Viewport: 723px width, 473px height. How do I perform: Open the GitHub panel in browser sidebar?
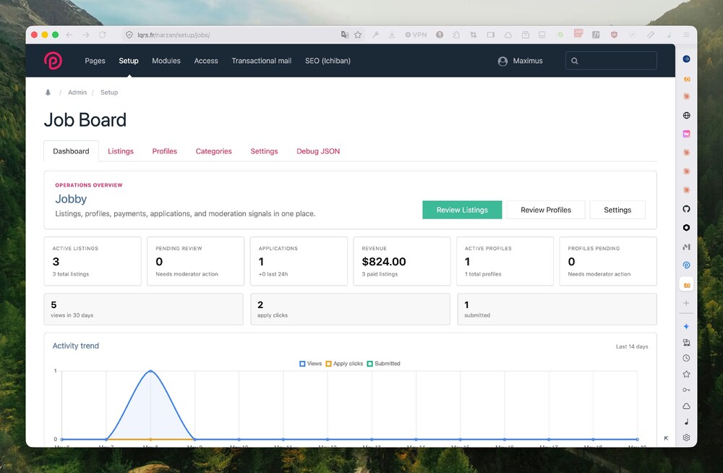(686, 208)
